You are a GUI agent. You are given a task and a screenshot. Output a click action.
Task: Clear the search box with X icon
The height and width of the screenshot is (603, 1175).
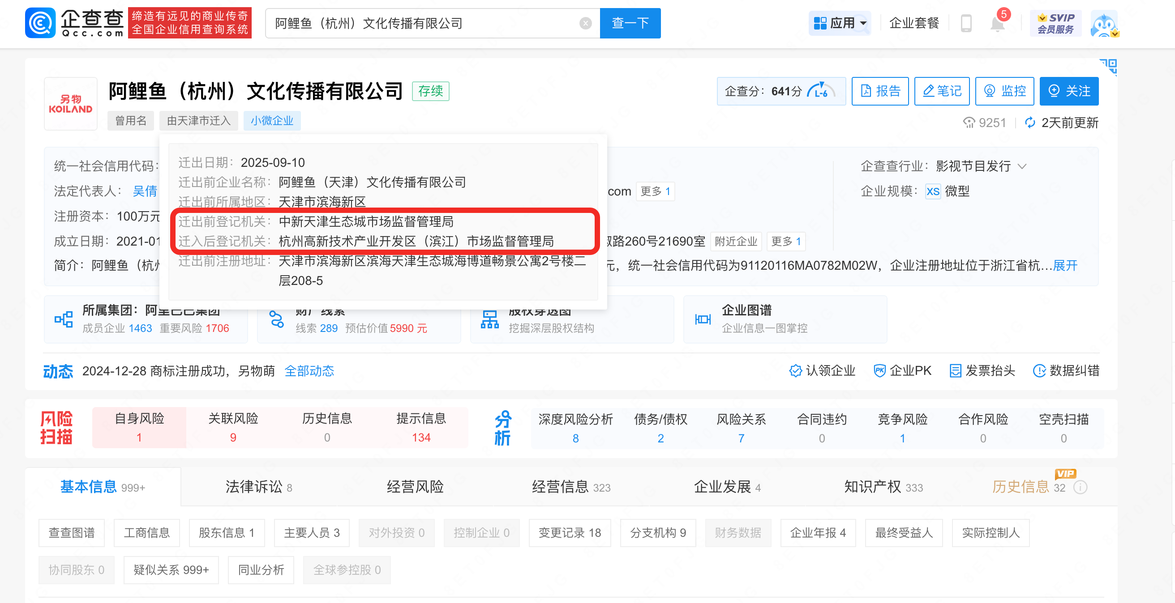(585, 23)
